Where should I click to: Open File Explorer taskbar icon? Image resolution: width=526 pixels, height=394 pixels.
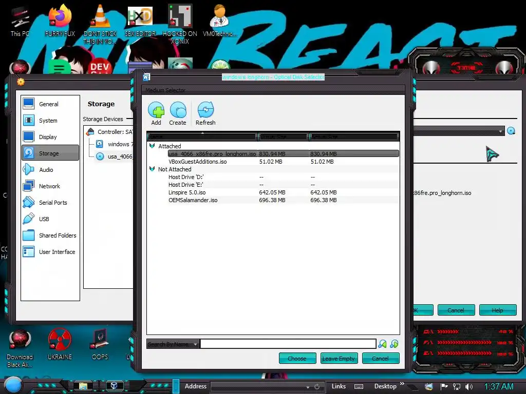coord(83,386)
